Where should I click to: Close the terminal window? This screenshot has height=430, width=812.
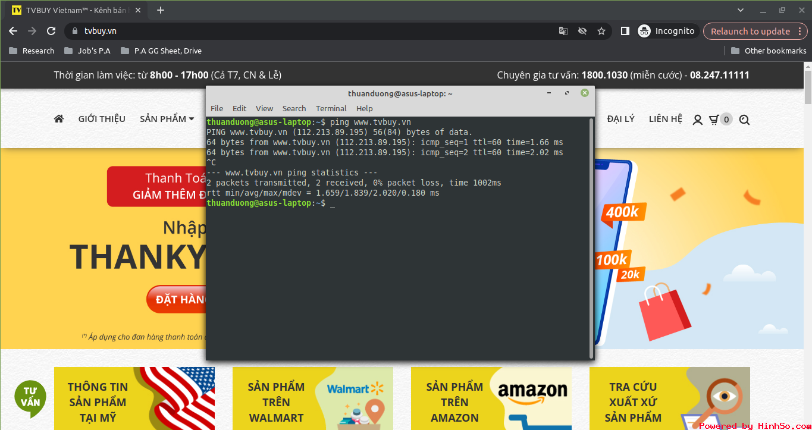click(585, 93)
